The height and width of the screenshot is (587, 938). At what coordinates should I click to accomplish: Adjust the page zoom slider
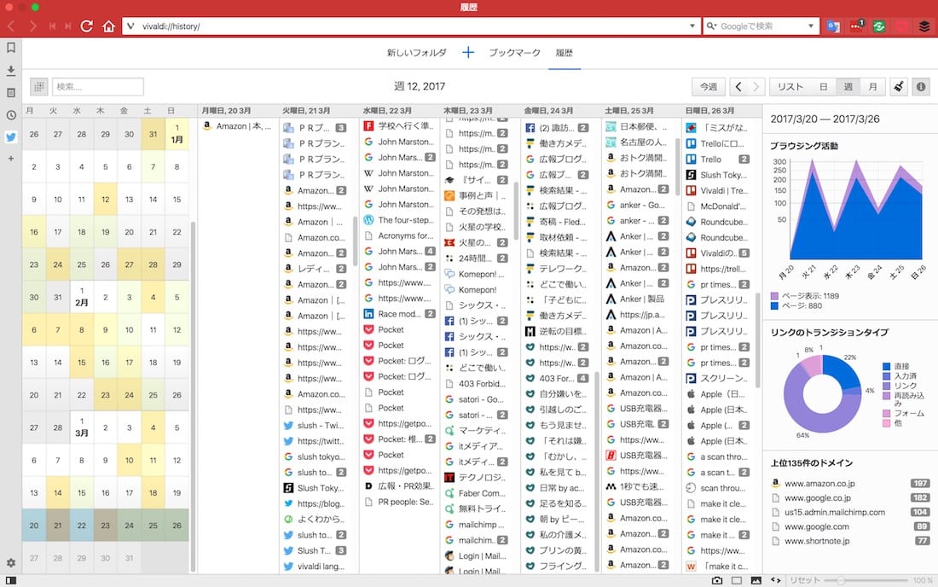point(866,580)
